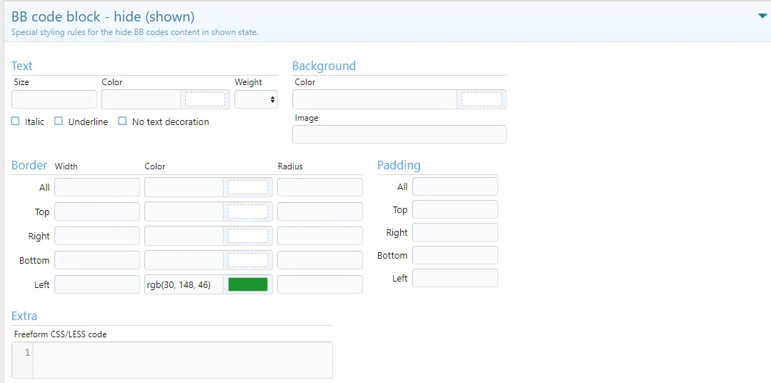
Task: Click the Padding Top input field
Action: point(454,209)
